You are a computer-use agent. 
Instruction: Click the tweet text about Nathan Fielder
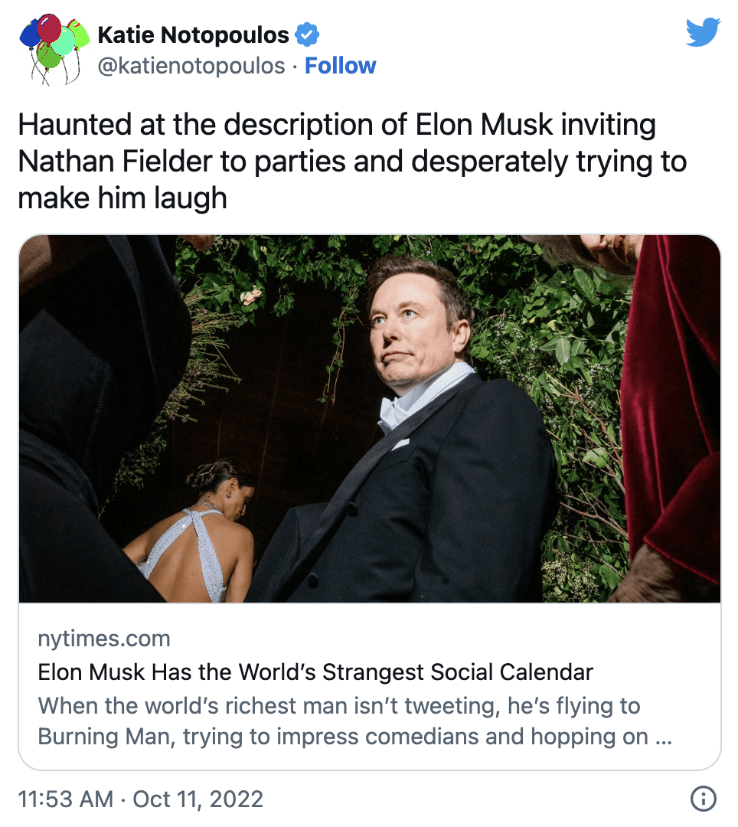click(x=345, y=161)
